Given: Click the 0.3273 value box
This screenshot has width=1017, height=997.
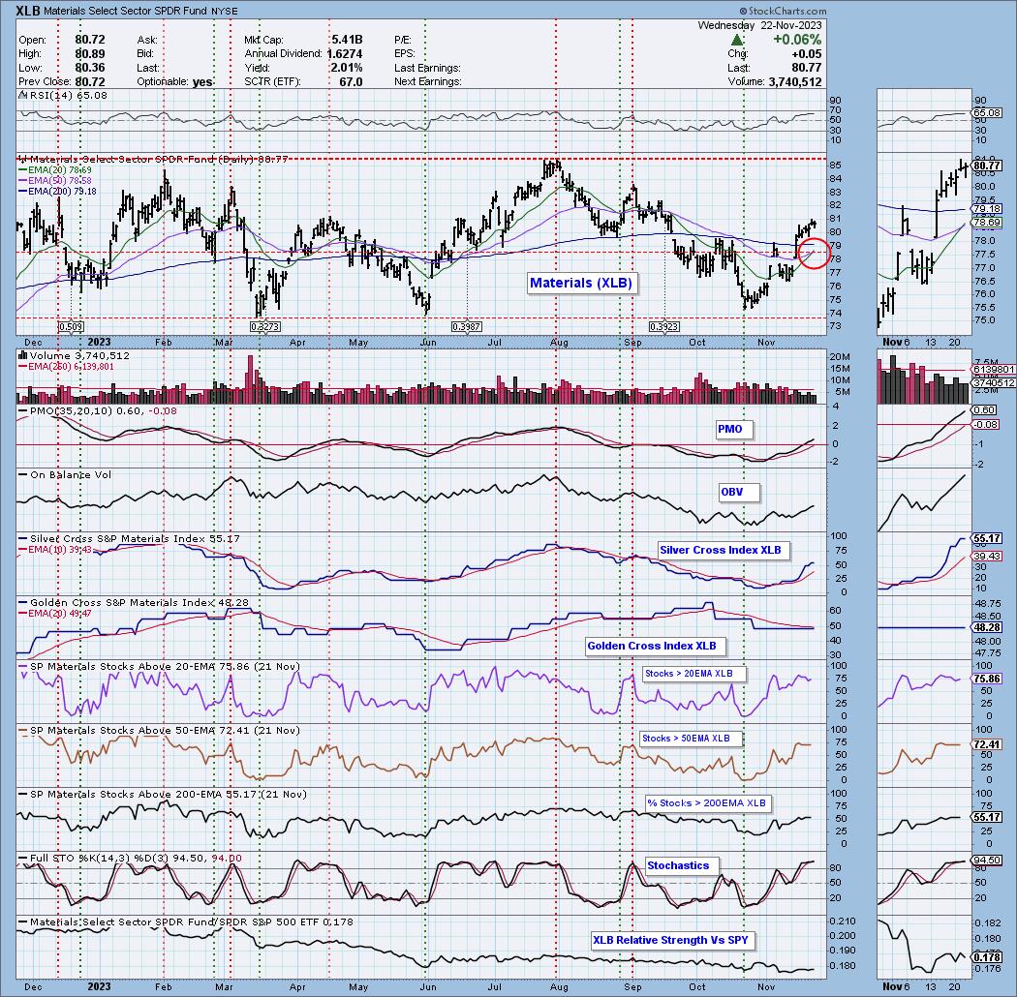Looking at the screenshot, I should (x=266, y=327).
